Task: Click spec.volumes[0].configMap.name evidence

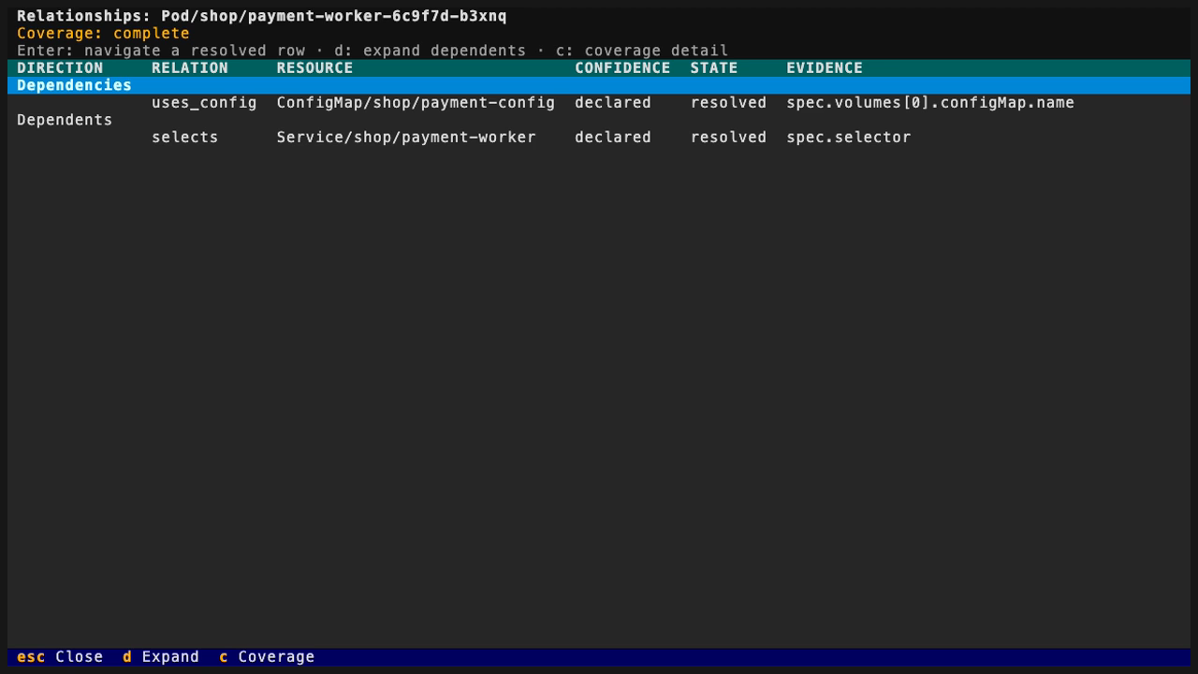Action: coord(930,103)
